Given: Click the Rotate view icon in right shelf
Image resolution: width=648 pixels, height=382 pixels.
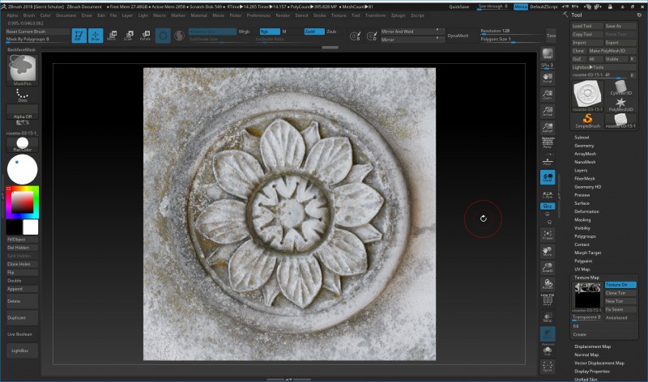Looking at the screenshot, I should click(x=548, y=285).
